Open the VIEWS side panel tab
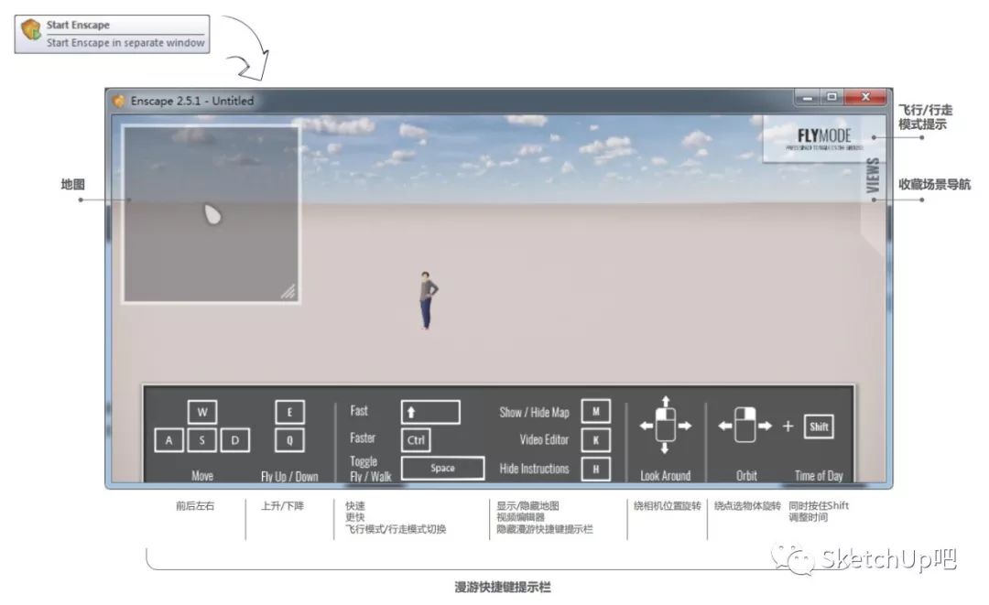The image size is (989, 605). (x=873, y=175)
